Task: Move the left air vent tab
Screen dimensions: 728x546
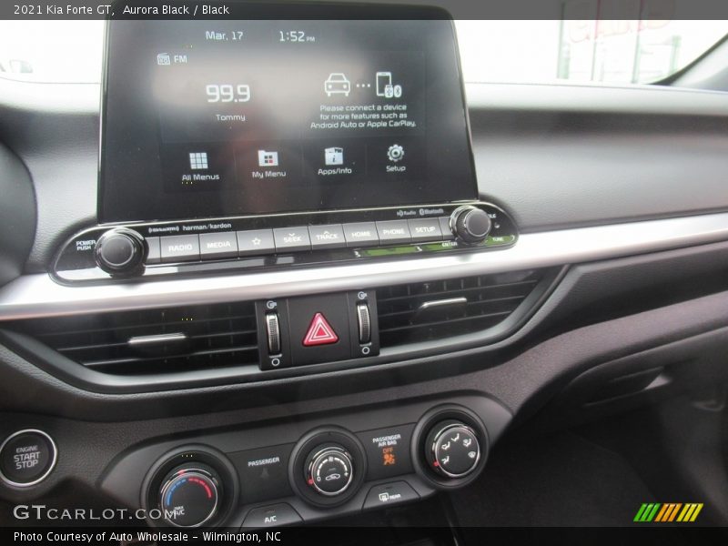Action: [x=157, y=339]
